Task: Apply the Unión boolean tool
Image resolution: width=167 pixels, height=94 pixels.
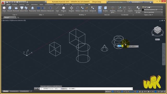Action: [x=39, y=9]
